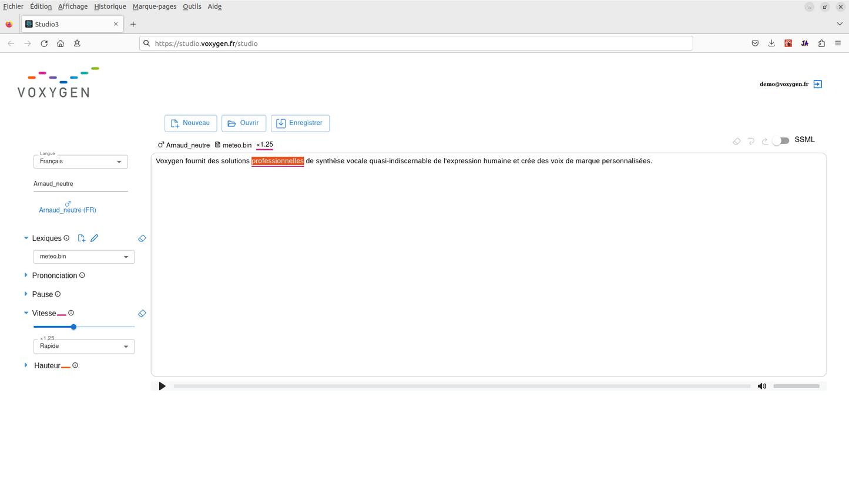The image size is (849, 484).
Task: Click the bookmarks star toolbar icon
Action: (x=77, y=43)
